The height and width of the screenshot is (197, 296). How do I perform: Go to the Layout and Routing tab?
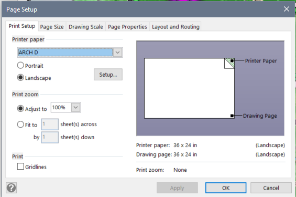176,27
